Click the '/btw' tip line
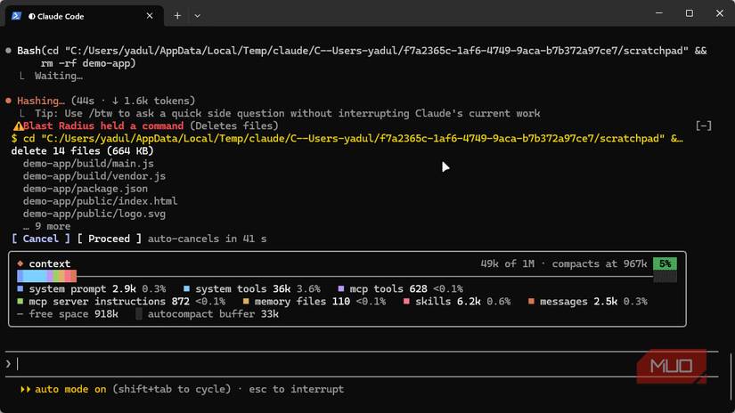 pos(288,113)
